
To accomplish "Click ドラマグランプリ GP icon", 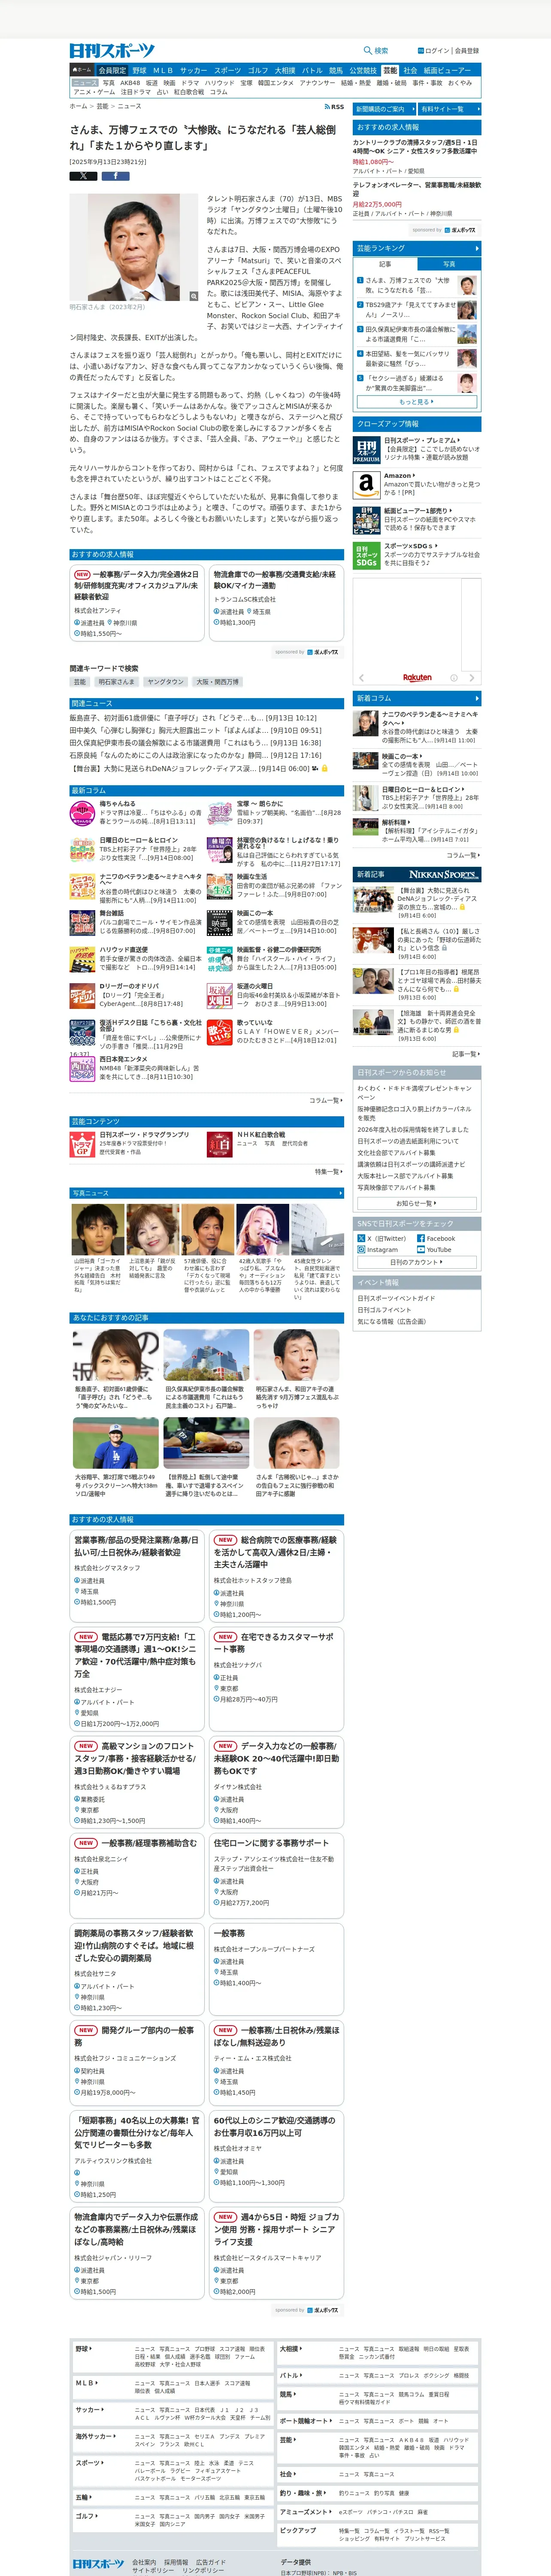I will coord(82,1144).
